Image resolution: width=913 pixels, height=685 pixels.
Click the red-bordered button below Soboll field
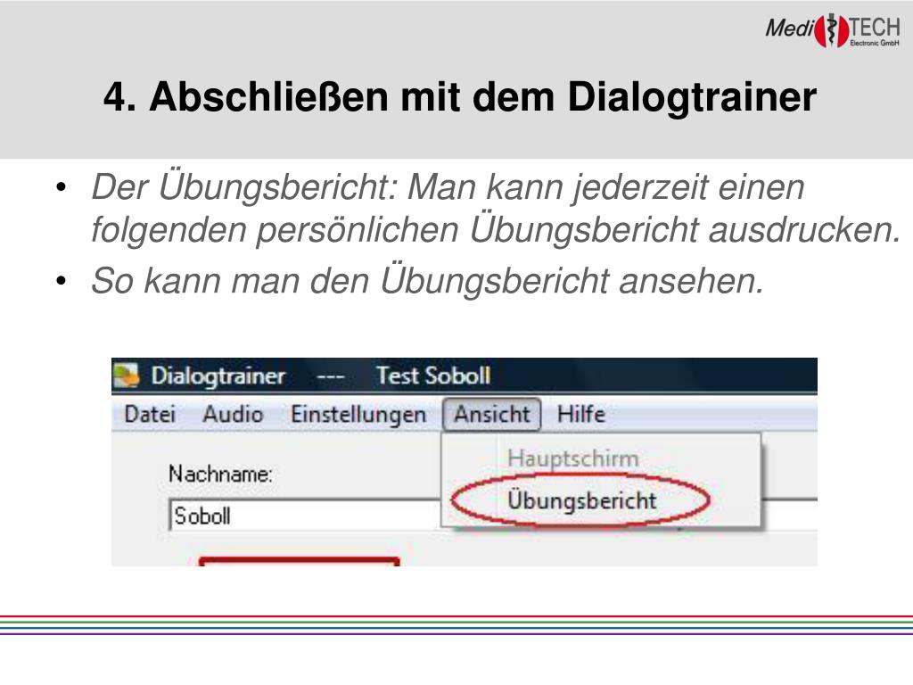coord(300,562)
